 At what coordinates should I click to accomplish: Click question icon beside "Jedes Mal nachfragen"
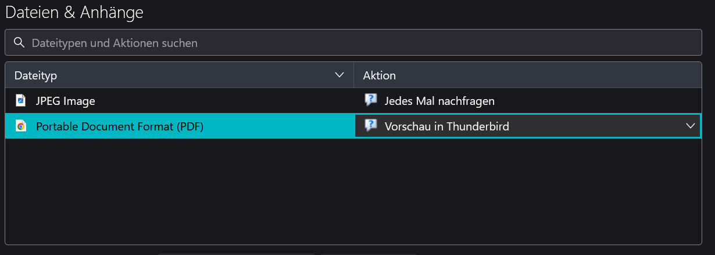(370, 100)
